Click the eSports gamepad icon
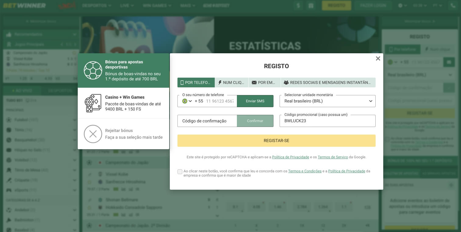 pyautogui.click(x=9, y=190)
